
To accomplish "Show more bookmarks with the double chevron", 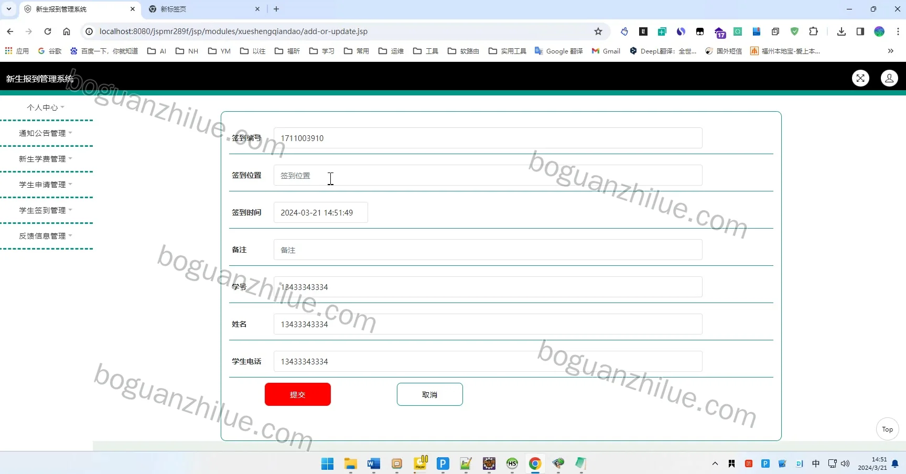I will (x=890, y=51).
